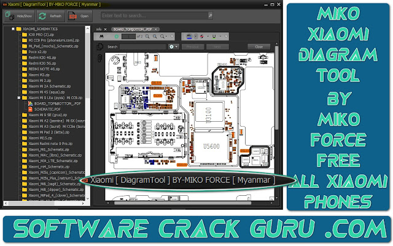Viewport: 393px width, 246px height.
Task: Click the page thumbnails panel icon
Action: coord(99,47)
